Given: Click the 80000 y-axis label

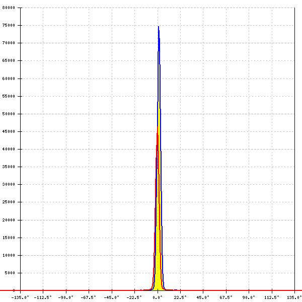Looking at the screenshot, I should (x=9, y=8).
